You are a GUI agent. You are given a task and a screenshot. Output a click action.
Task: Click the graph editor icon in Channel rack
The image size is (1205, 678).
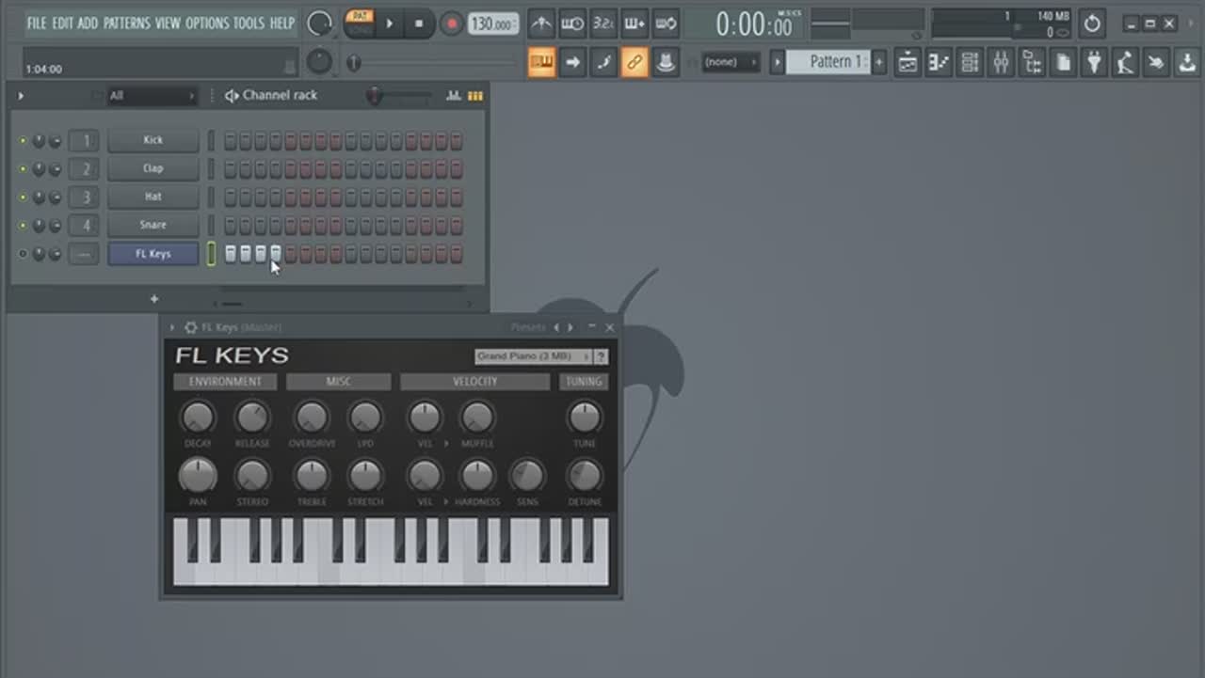click(x=454, y=95)
